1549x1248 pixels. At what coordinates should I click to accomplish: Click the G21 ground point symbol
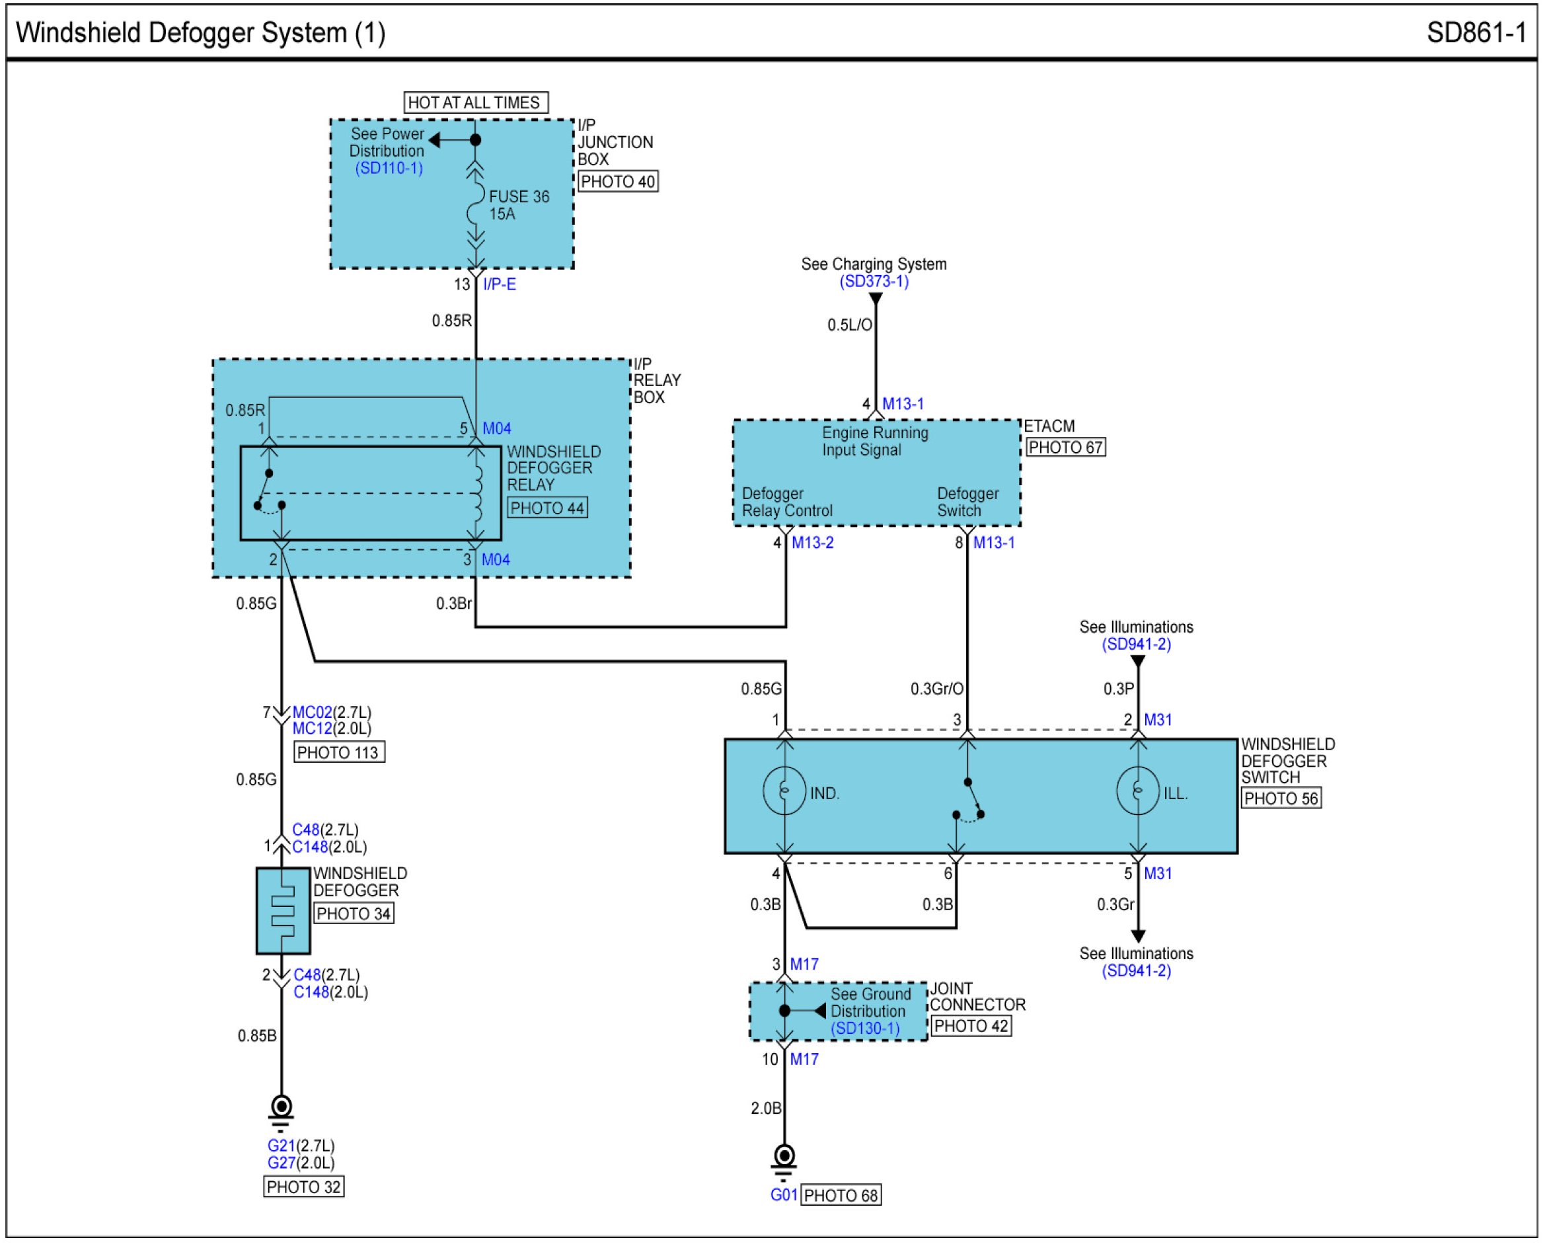point(281,1109)
